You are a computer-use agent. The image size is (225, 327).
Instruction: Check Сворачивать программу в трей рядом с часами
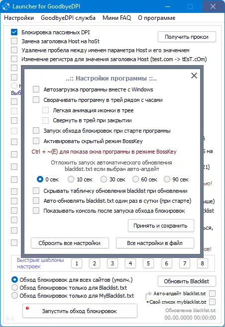coord(36,100)
